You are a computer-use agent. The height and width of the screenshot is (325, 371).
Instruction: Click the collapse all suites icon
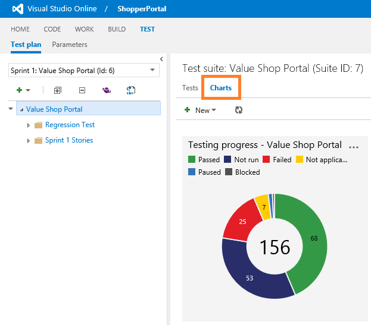point(82,90)
